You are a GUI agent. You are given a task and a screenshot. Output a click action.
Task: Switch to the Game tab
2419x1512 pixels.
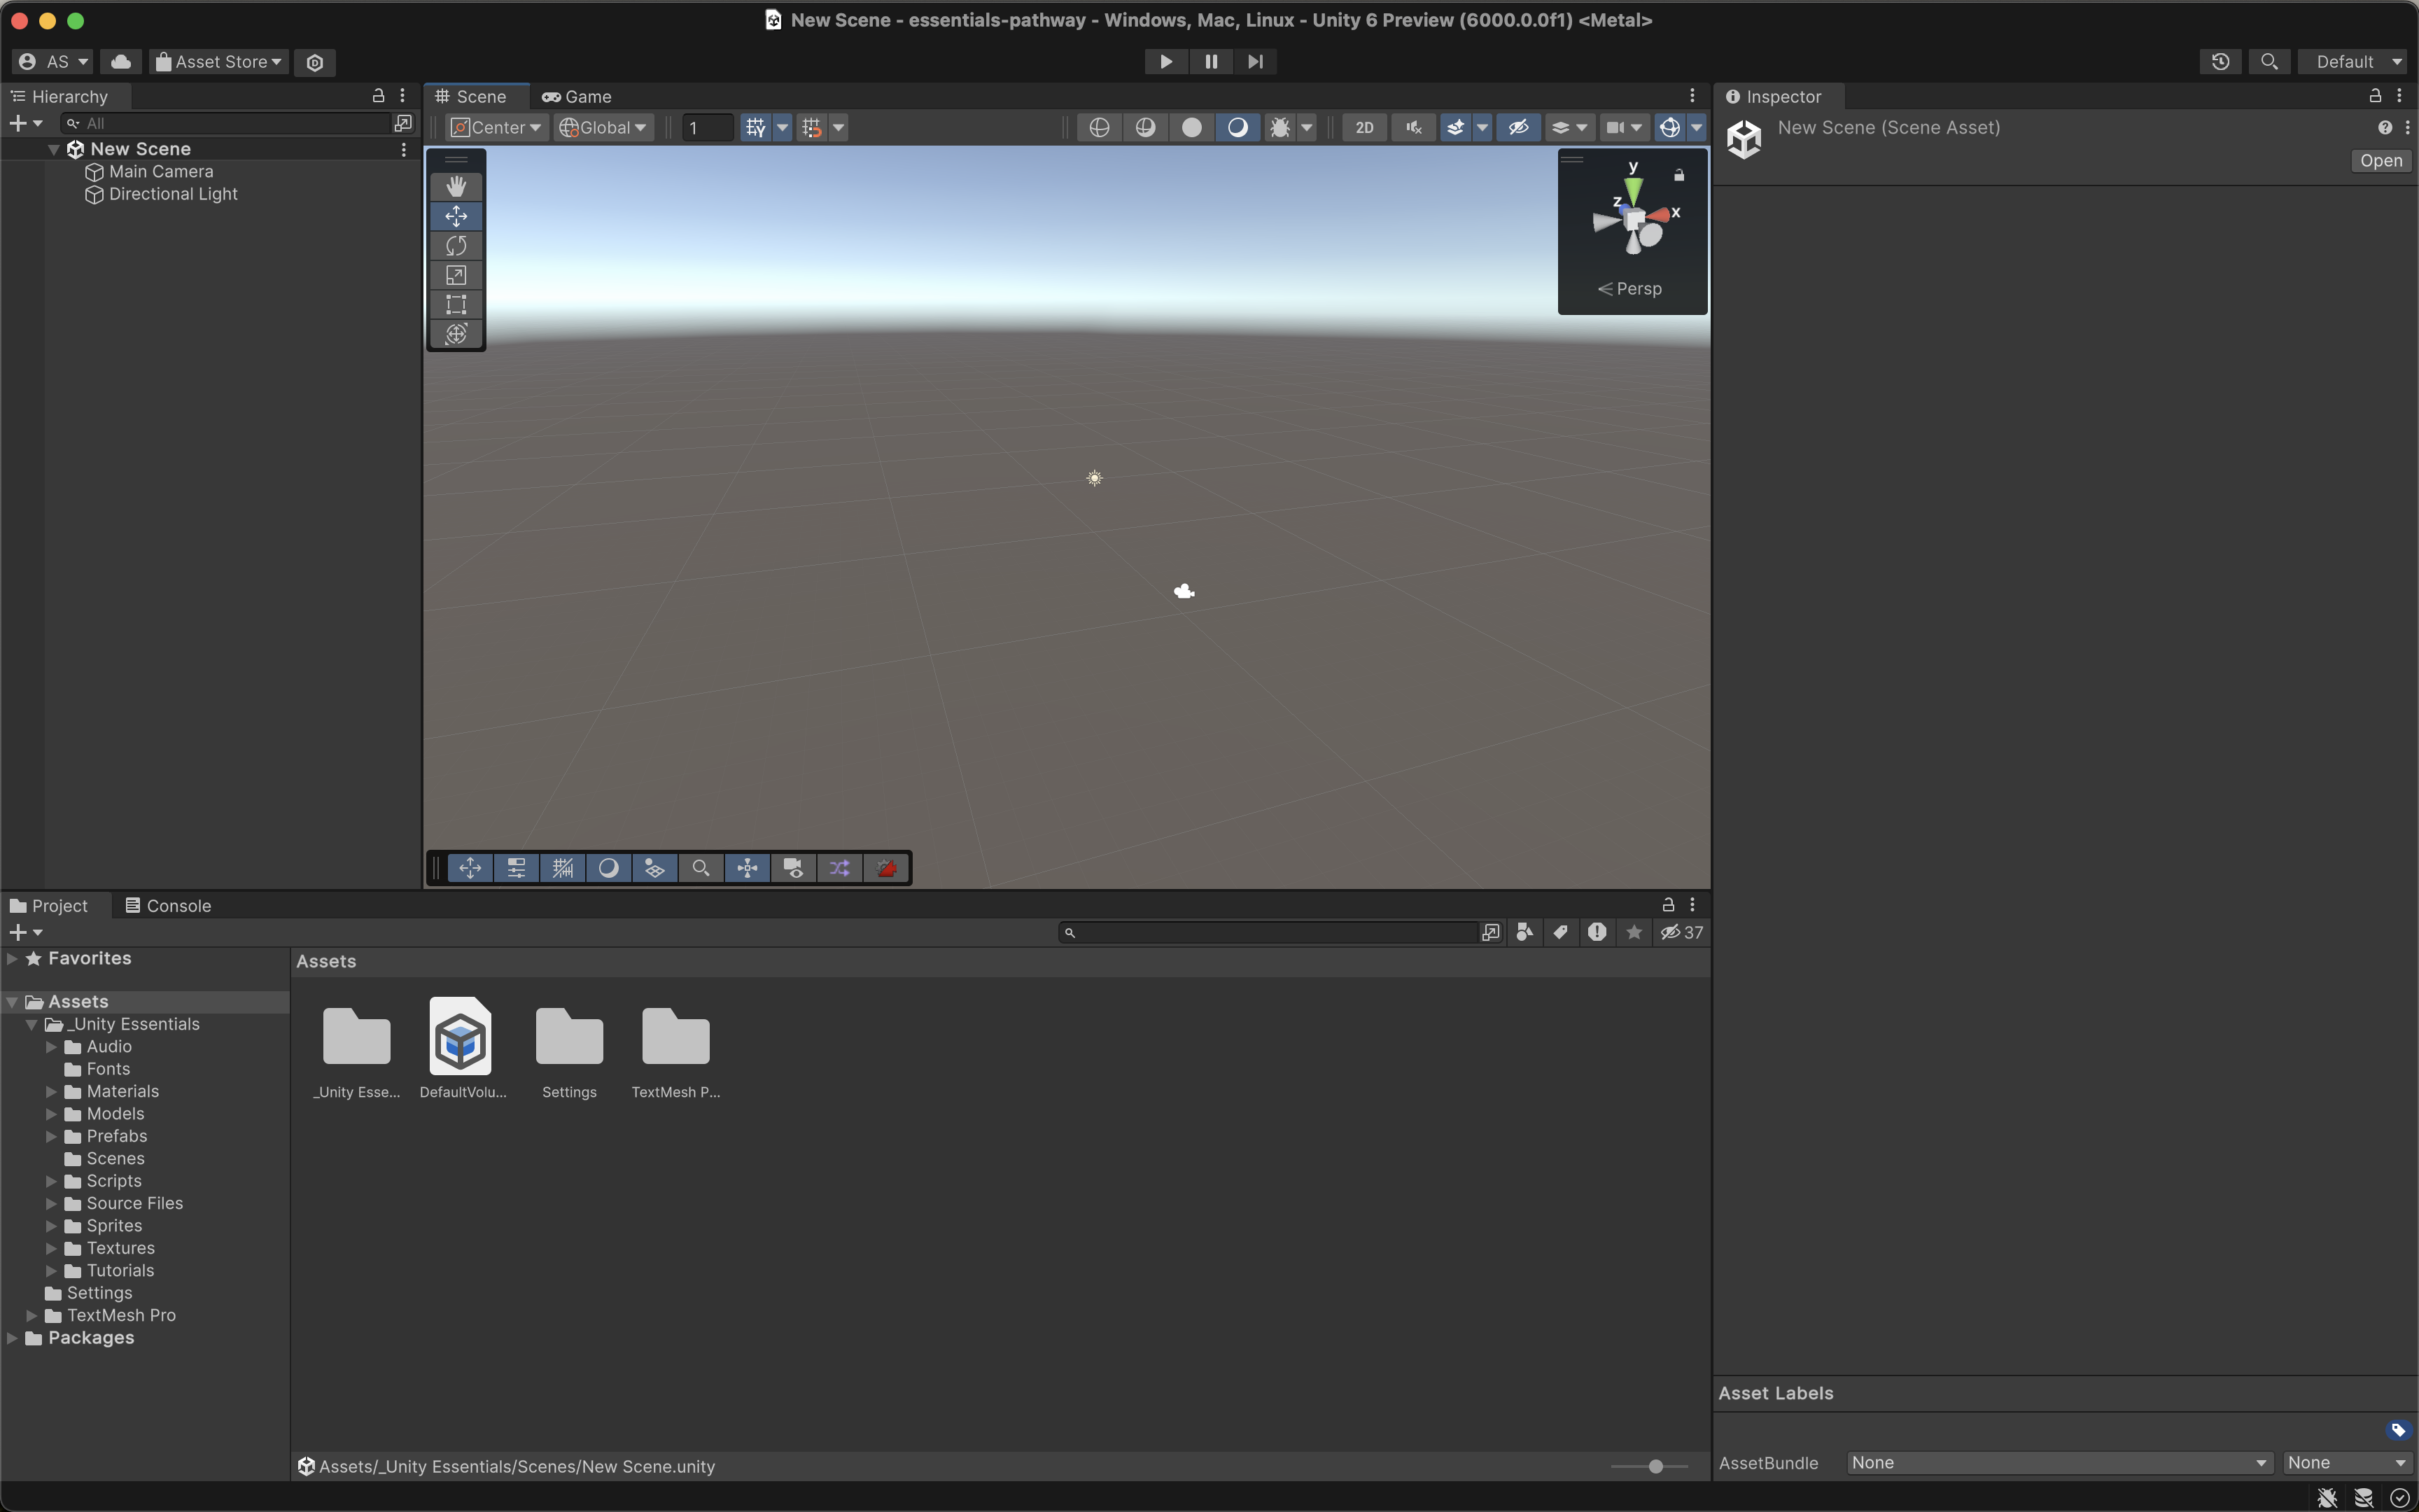[577, 97]
